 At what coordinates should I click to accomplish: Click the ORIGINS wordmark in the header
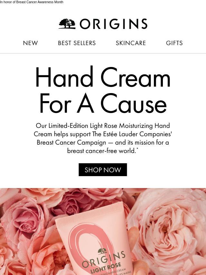114,24
